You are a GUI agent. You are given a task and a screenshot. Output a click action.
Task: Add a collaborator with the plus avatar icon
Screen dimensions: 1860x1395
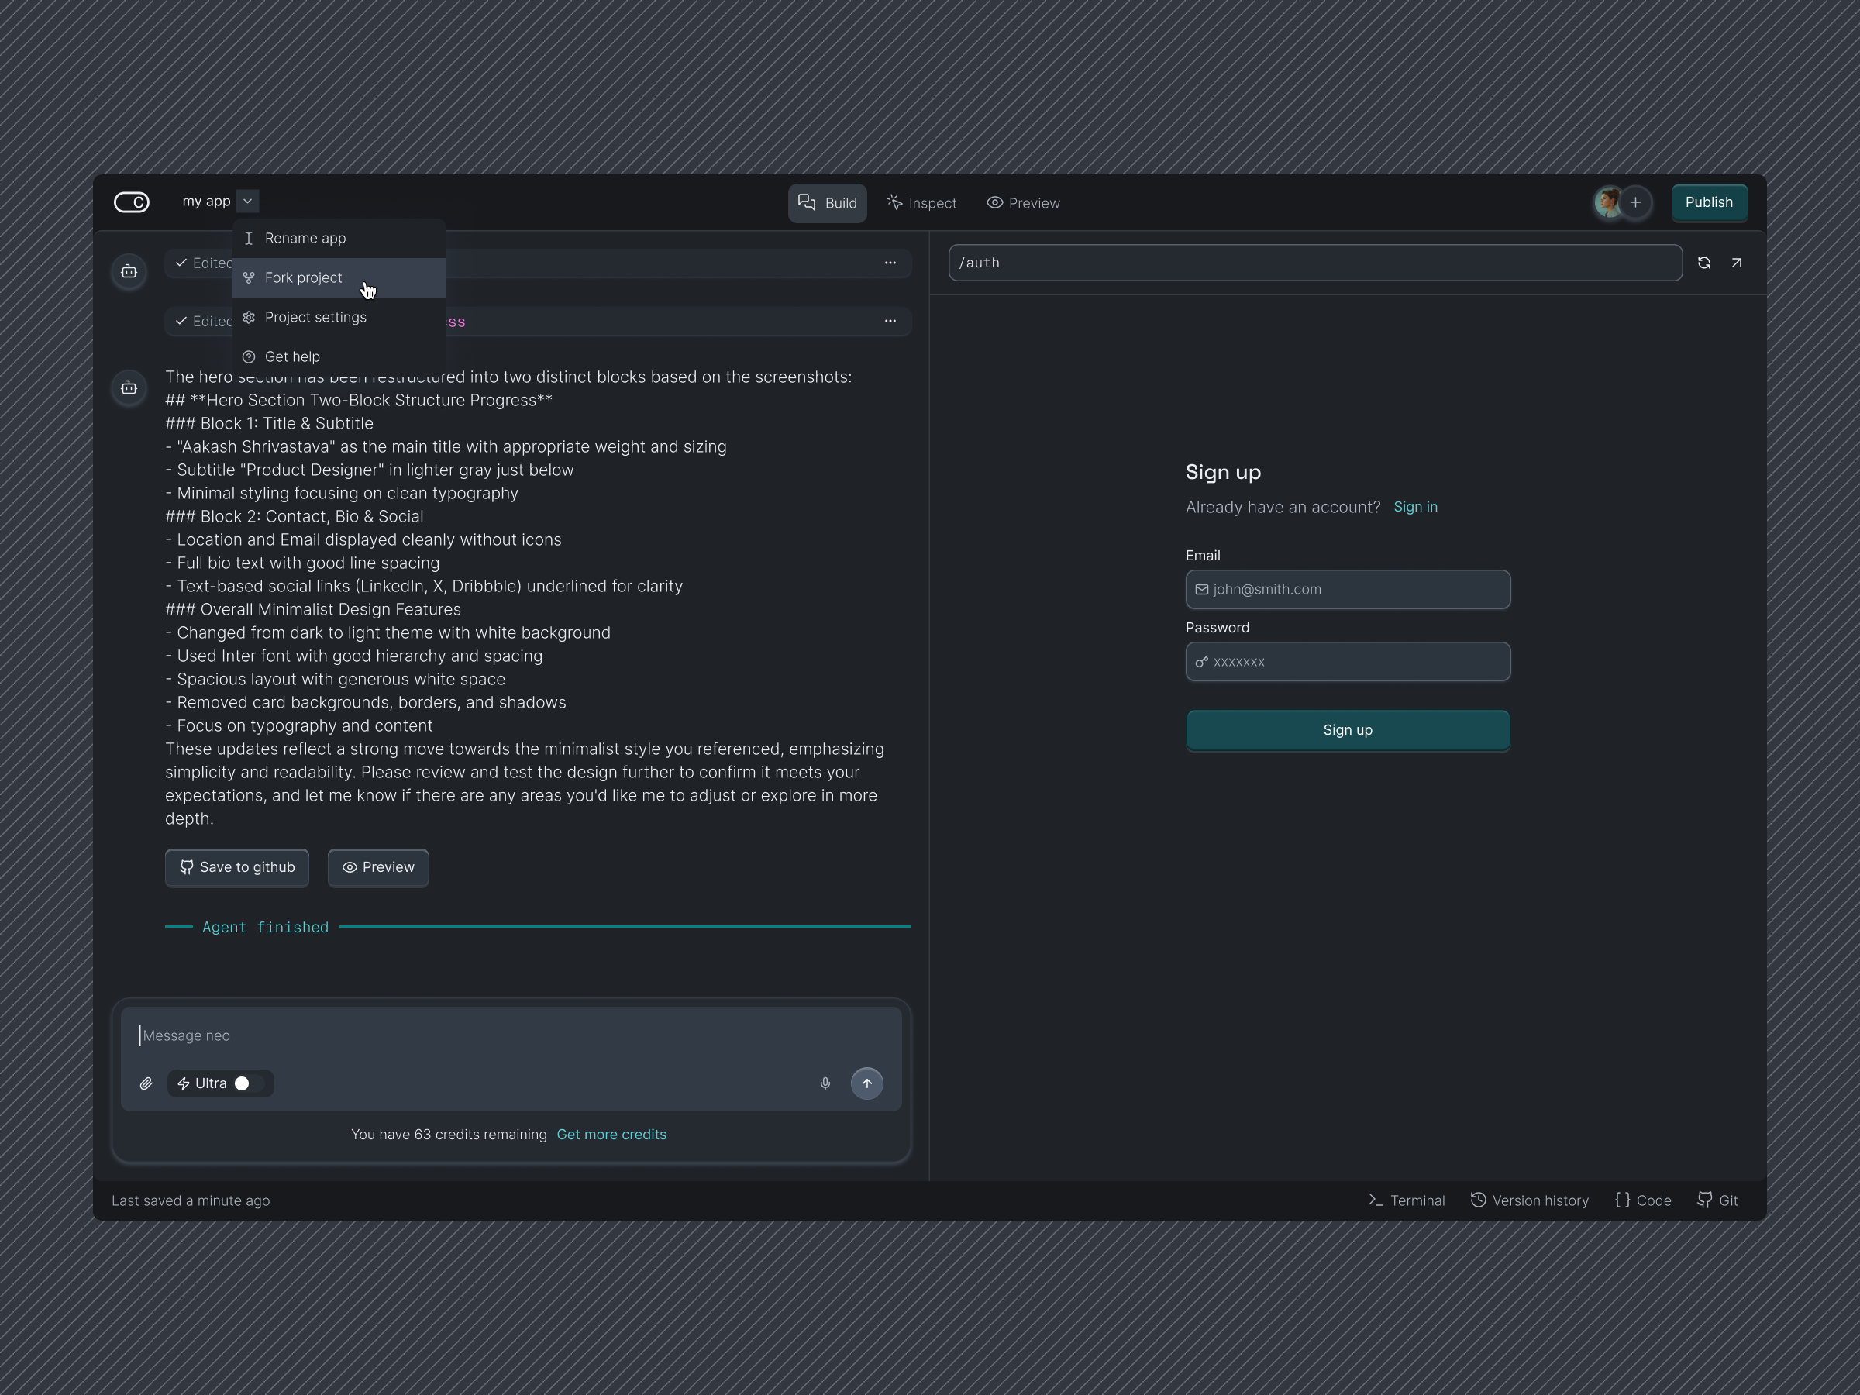(1636, 201)
